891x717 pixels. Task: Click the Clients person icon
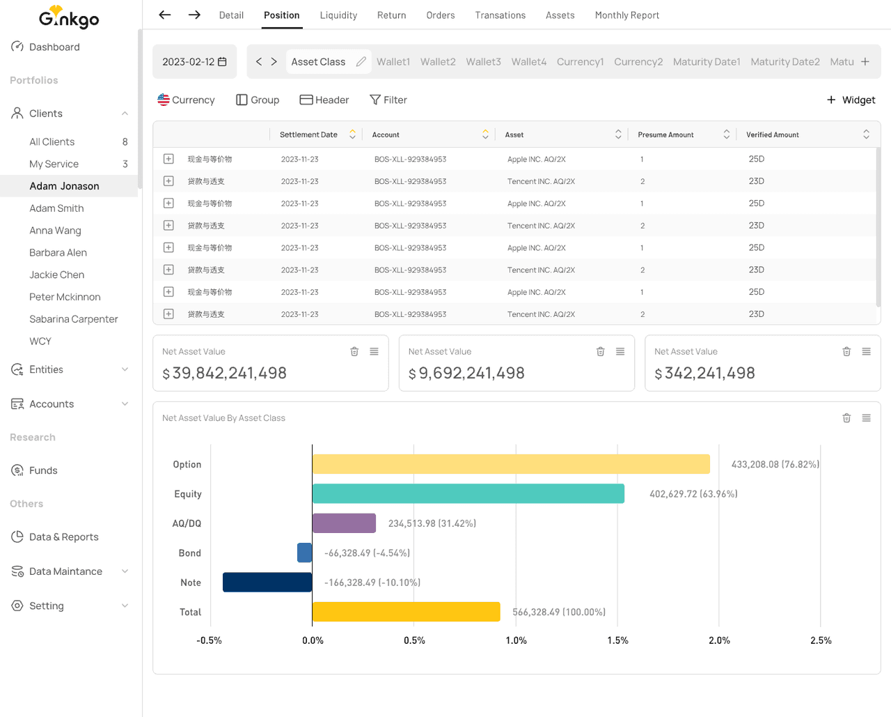tap(17, 113)
